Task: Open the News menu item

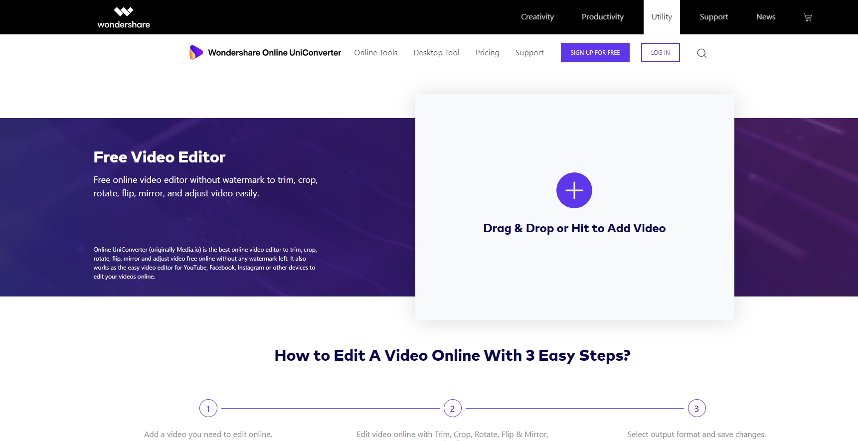Action: pyautogui.click(x=765, y=17)
